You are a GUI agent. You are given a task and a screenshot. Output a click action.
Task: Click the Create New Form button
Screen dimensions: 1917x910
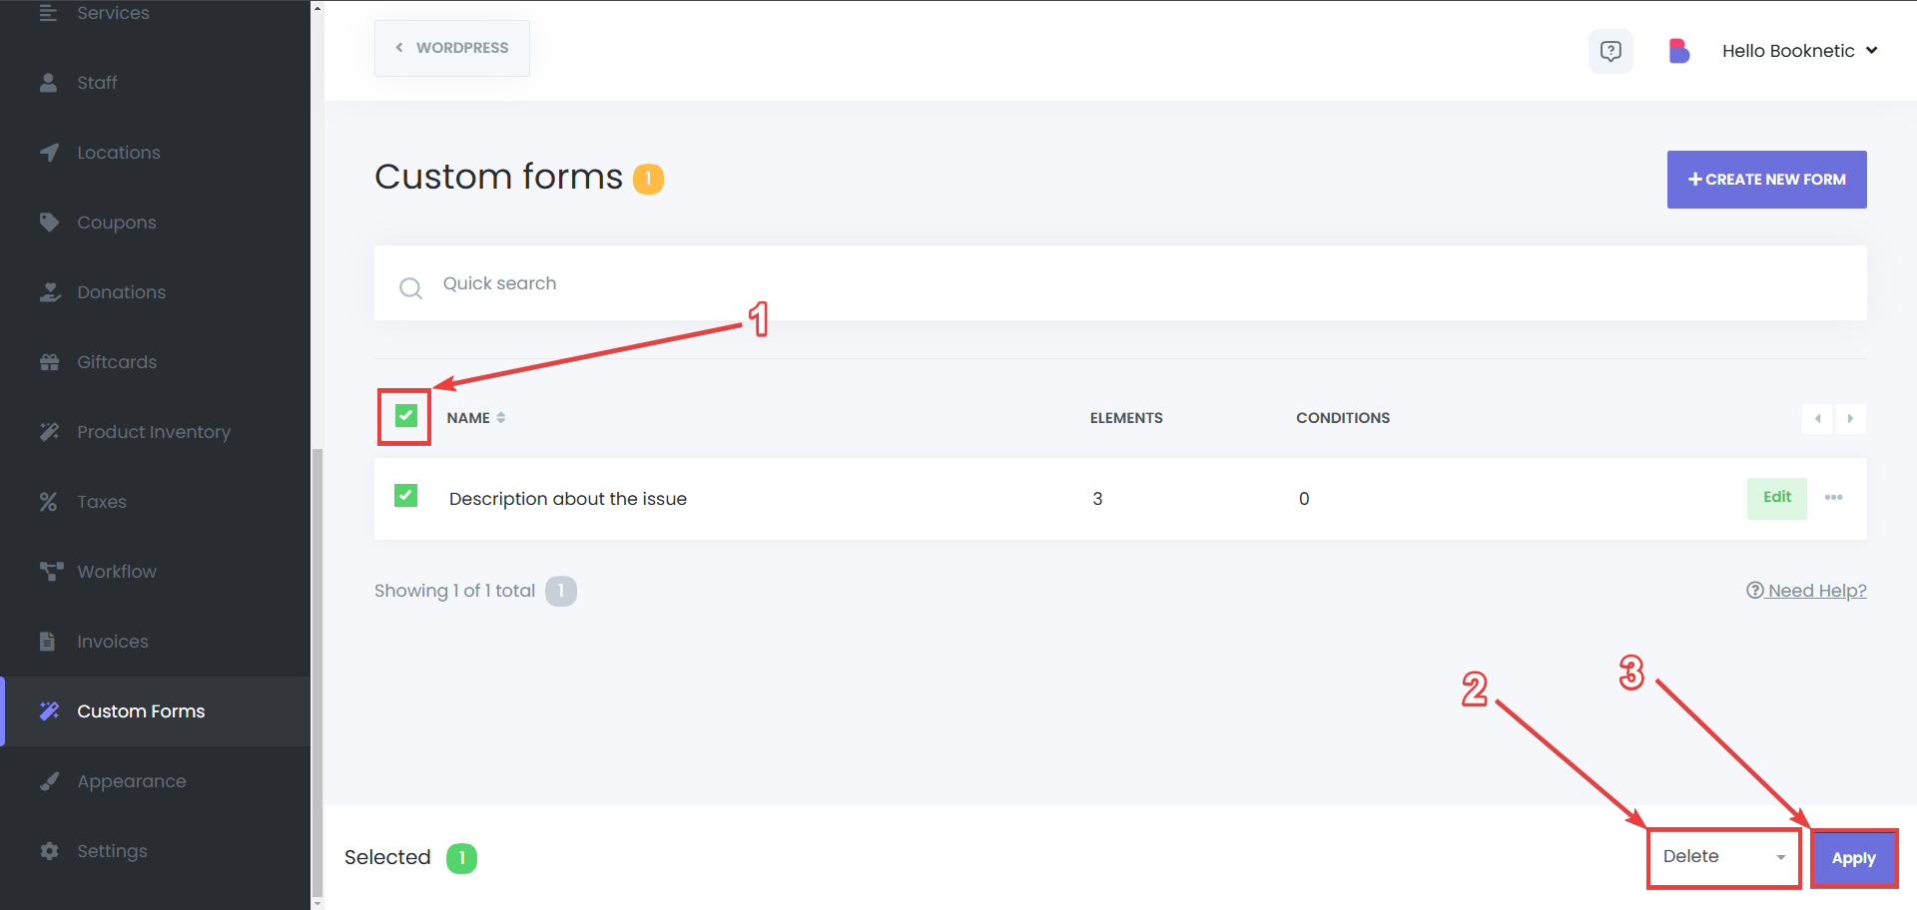(1766, 180)
